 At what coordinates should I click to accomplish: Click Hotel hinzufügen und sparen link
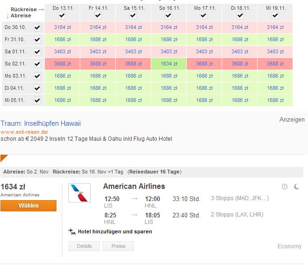point(115,231)
